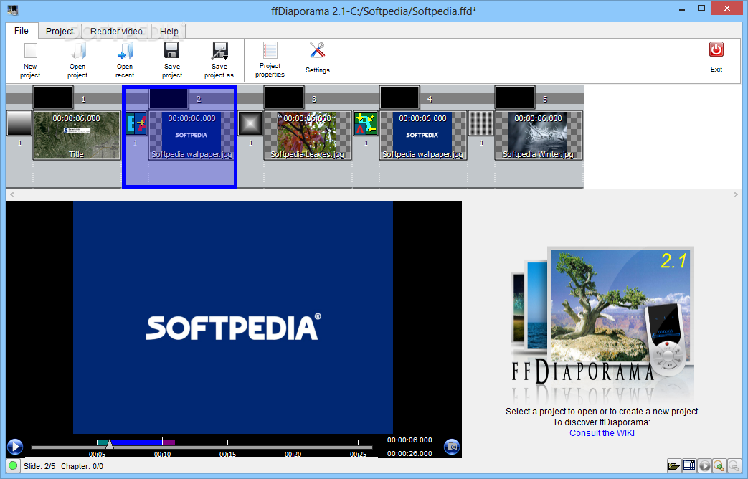Click the transition icon before slide 3
748x479 pixels.
pyautogui.click(x=250, y=123)
